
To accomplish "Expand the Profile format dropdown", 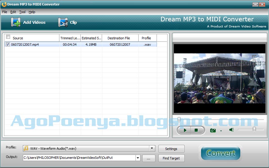I will 152,148.
